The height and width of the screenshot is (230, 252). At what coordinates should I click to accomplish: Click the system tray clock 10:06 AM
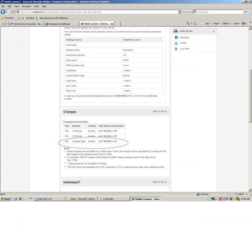pos(245,199)
